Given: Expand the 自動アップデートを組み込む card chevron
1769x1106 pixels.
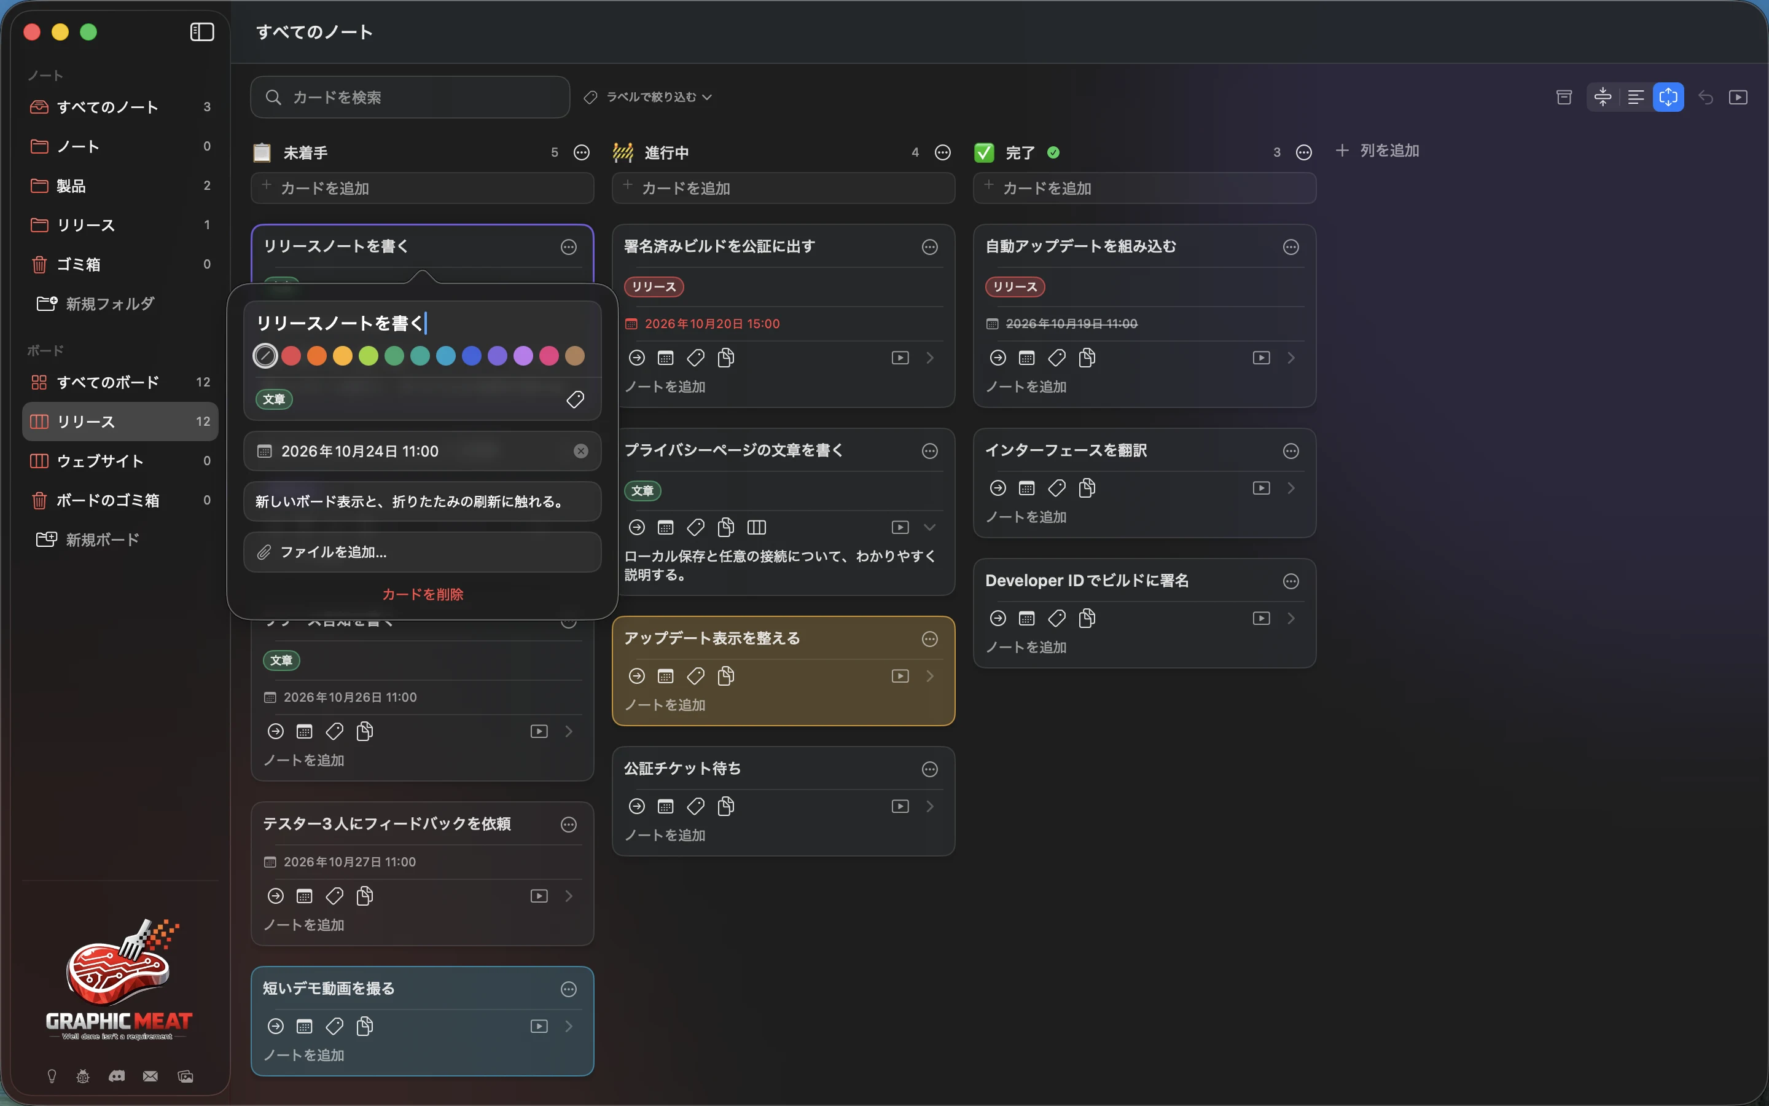Looking at the screenshot, I should pos(1291,358).
